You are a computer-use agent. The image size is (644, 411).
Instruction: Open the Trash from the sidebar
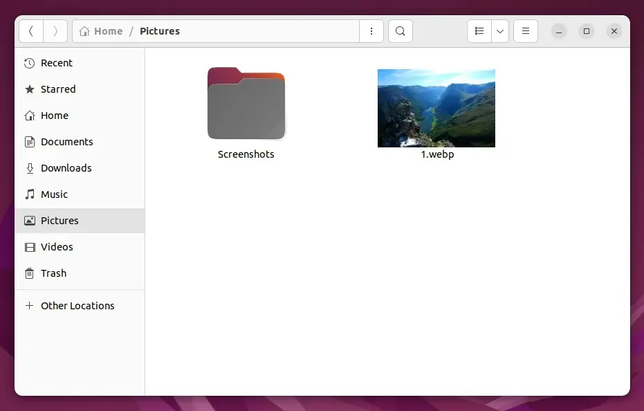pyautogui.click(x=53, y=273)
